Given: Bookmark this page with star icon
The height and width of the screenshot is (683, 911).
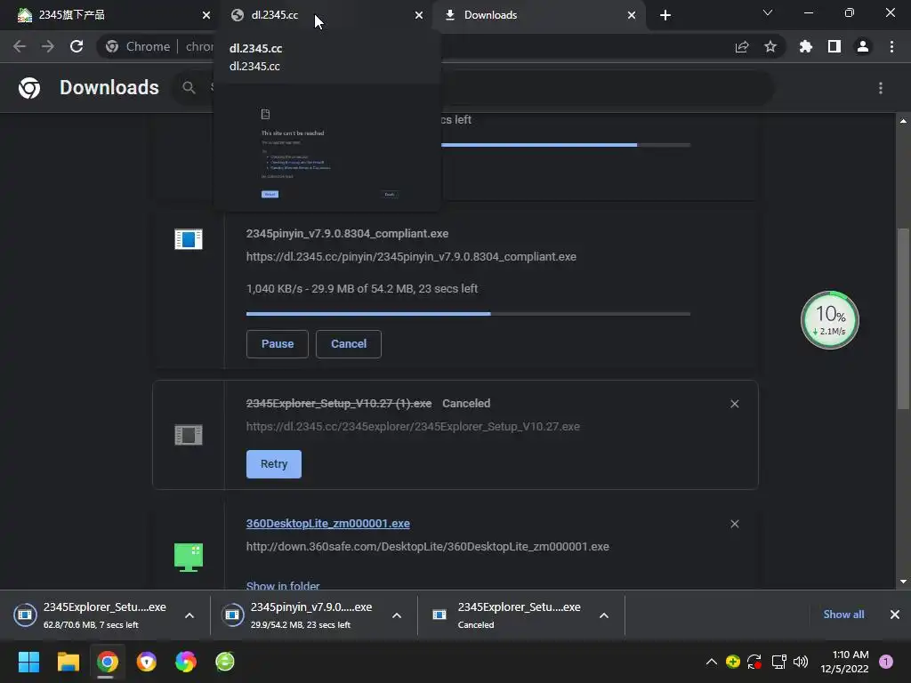Looking at the screenshot, I should [x=770, y=46].
